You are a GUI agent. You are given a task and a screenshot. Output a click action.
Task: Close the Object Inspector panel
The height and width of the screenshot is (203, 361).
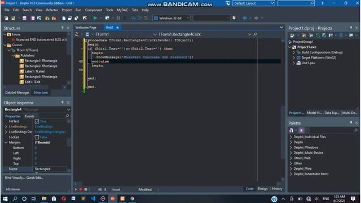(x=68, y=103)
